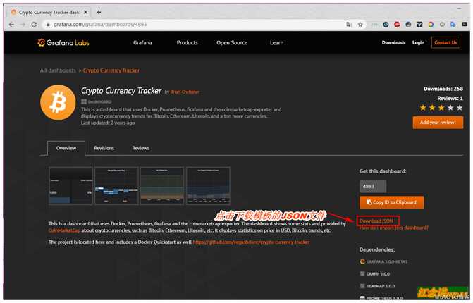Click the Dependencies: heading
Screen dimensions: 473x303
(376, 249)
